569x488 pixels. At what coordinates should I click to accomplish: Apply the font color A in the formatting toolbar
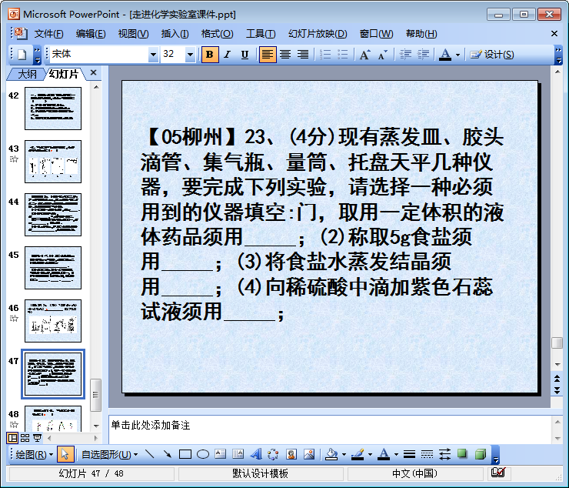[445, 55]
